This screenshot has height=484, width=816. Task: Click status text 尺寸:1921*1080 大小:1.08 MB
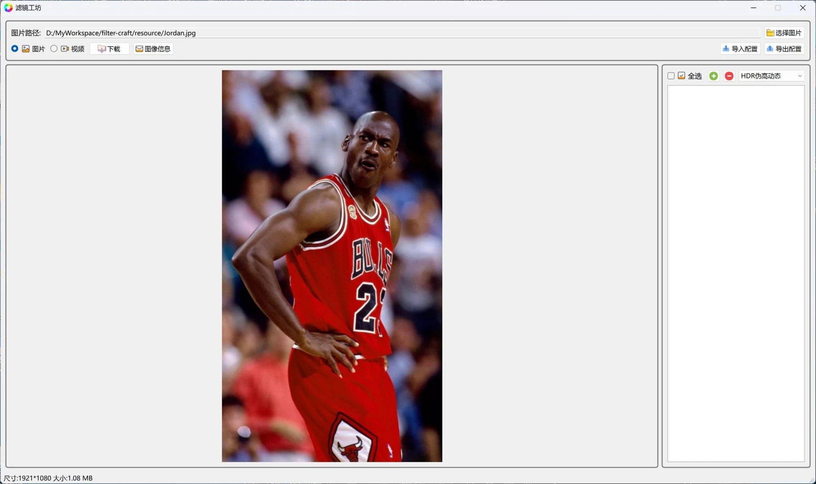[x=48, y=478]
